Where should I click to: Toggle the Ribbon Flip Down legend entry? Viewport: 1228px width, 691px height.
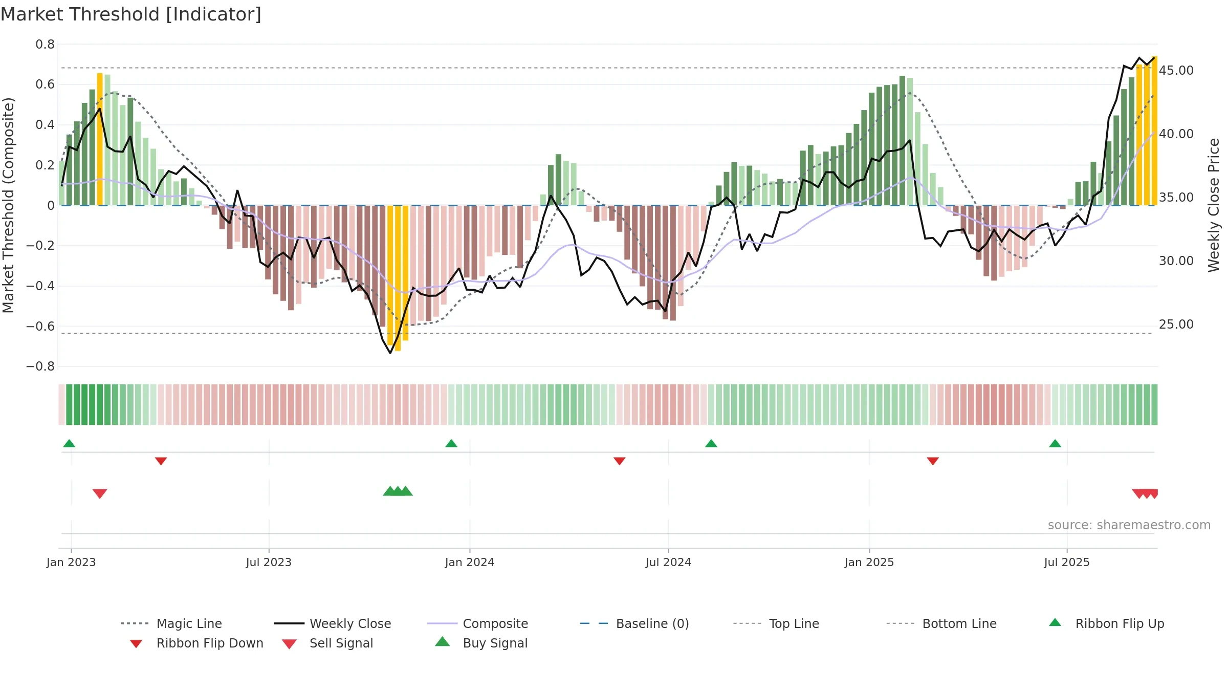(196, 643)
